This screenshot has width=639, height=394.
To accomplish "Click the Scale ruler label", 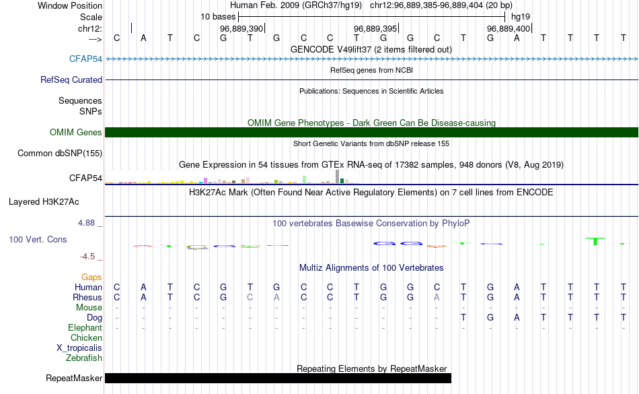I will tap(91, 17).
